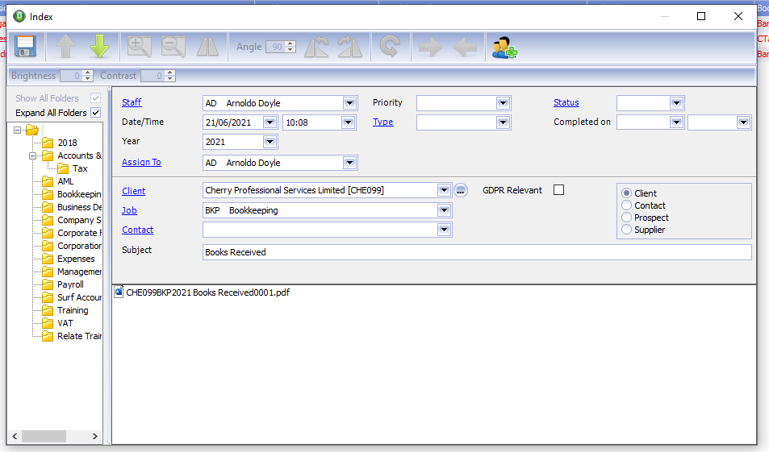This screenshot has height=452, width=769.
Task: Click the folder tree scrollbar right arrow
Action: (94, 436)
